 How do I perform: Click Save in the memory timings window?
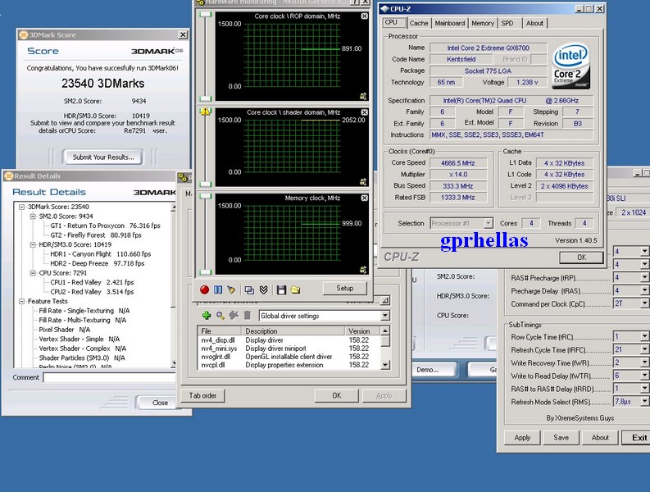click(x=561, y=437)
